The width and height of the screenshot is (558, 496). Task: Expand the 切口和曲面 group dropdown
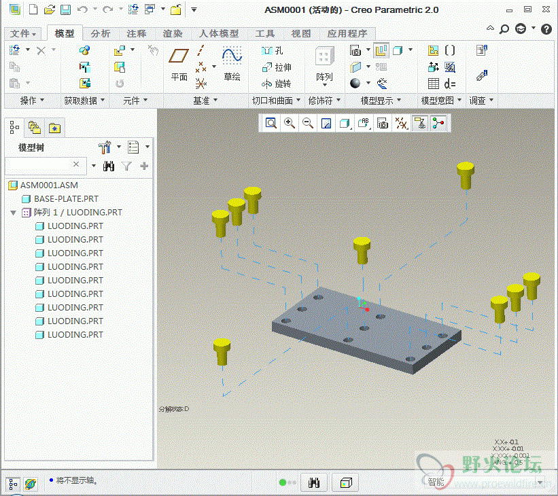coord(276,101)
